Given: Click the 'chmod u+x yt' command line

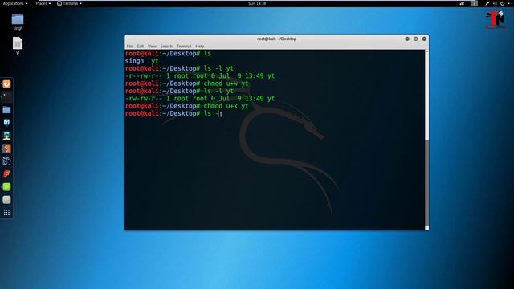Looking at the screenshot, I should pos(187,106).
